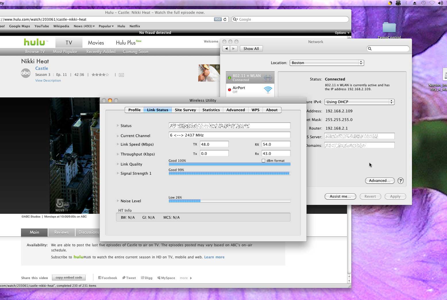Viewport: 447px width, 300px height.
Task: Expand the Current Channel disclosure triangle
Action: tap(118, 136)
